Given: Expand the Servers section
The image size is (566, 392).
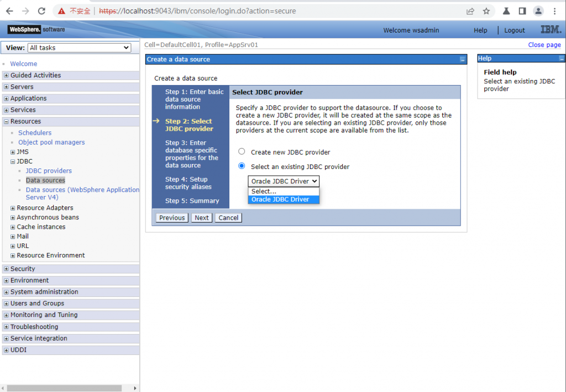Looking at the screenshot, I should [x=6, y=87].
